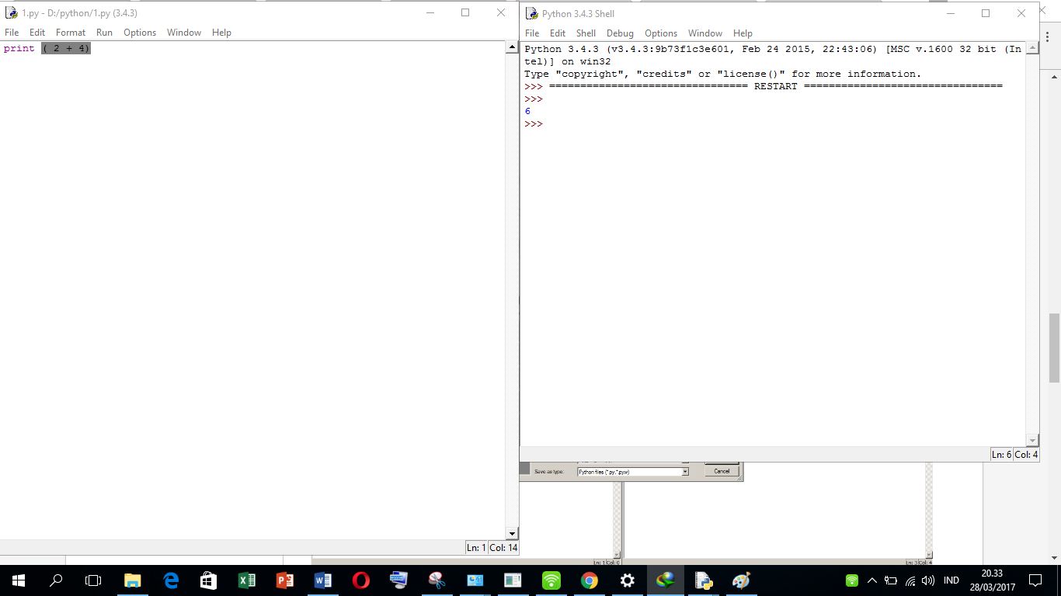
Task: Open Run menu in 1.py editor
Action: coord(104,33)
